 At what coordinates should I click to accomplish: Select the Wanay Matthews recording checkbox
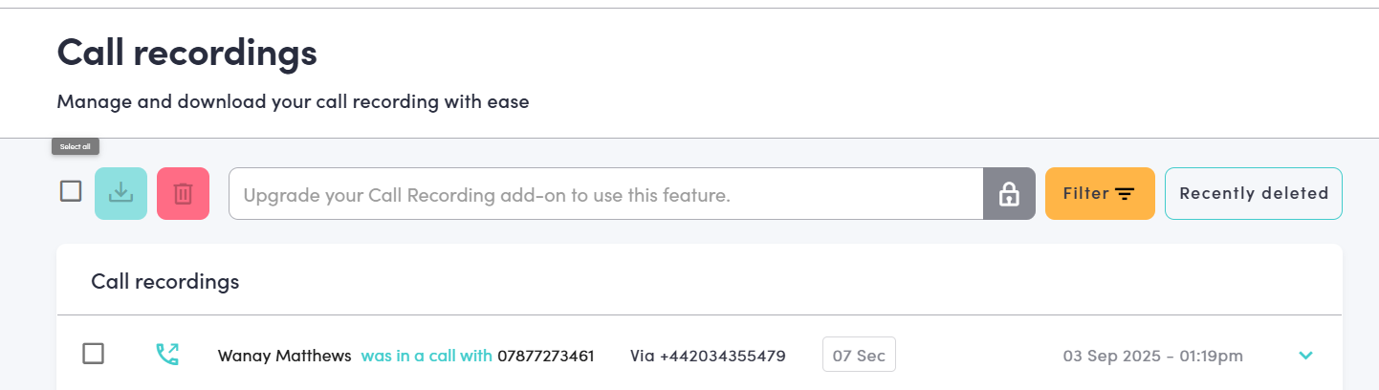coord(93,354)
